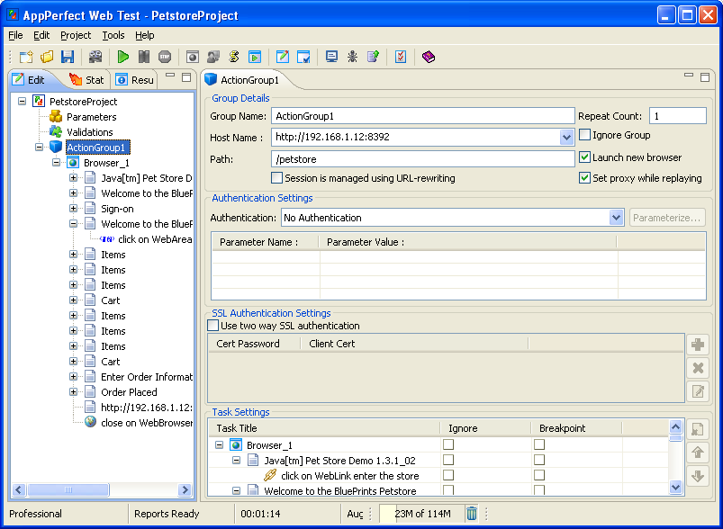This screenshot has height=529, width=723.
Task: Click the red Stop toolbar icon
Action: pyautogui.click(x=165, y=57)
